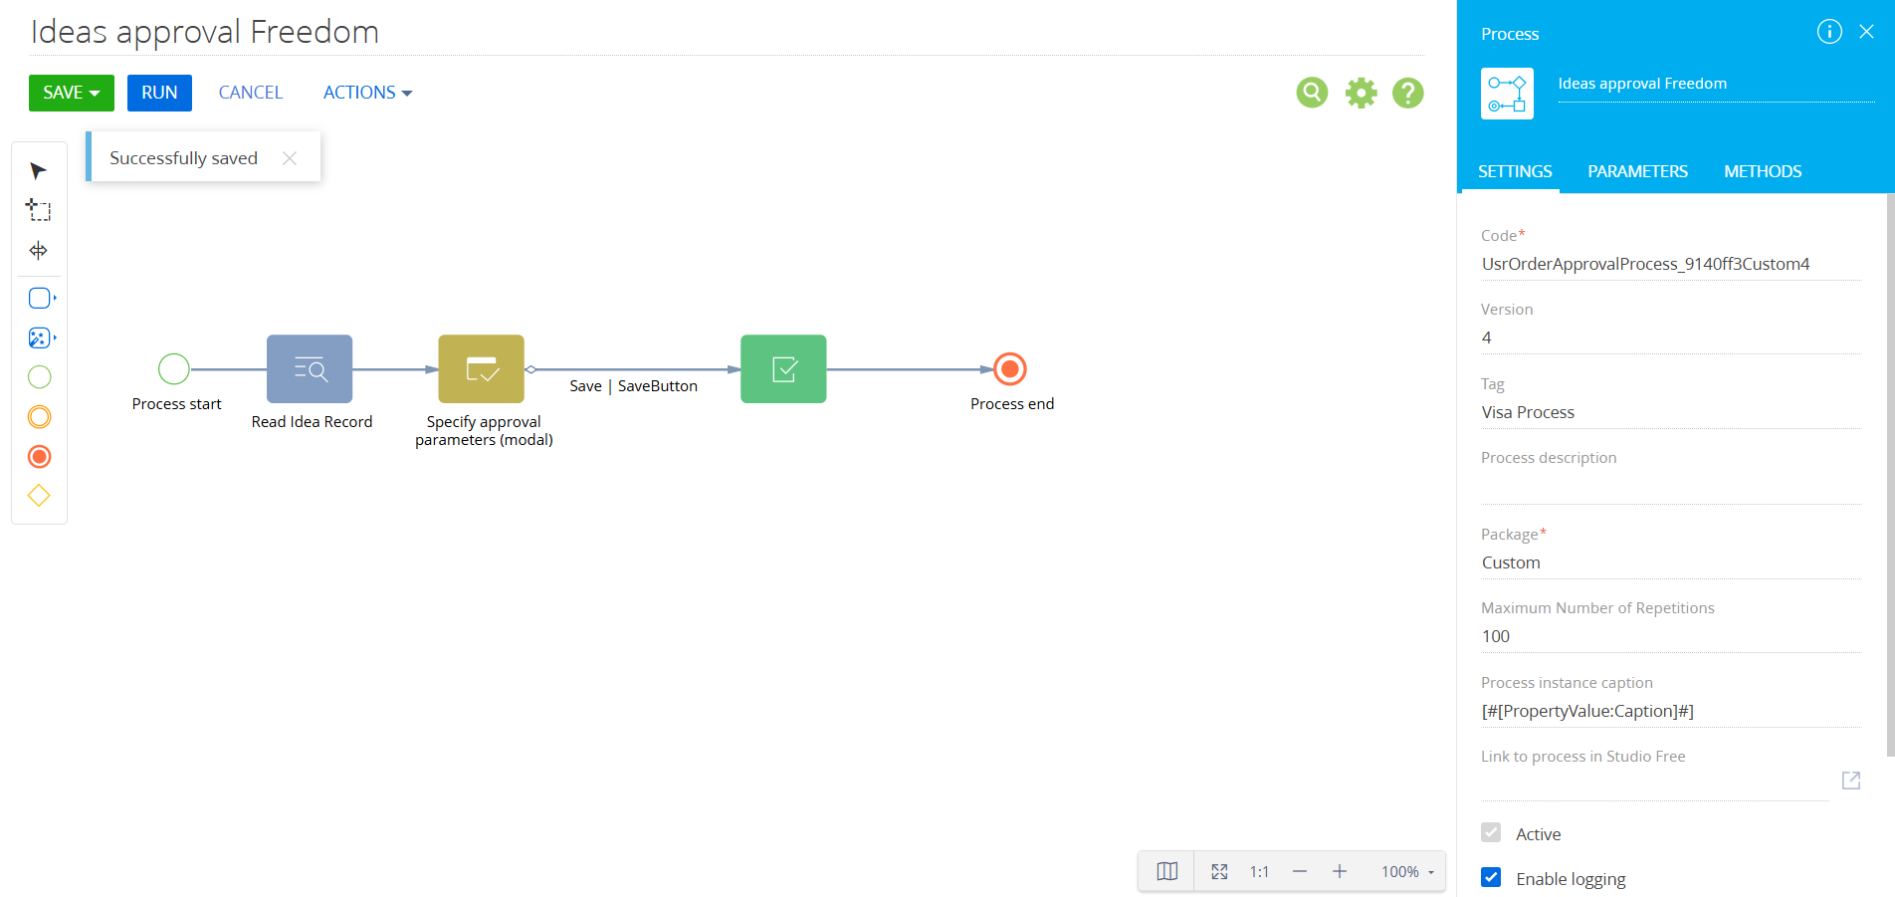This screenshot has width=1895, height=897.
Task: Toggle the Active checkbox
Action: 1491,833
